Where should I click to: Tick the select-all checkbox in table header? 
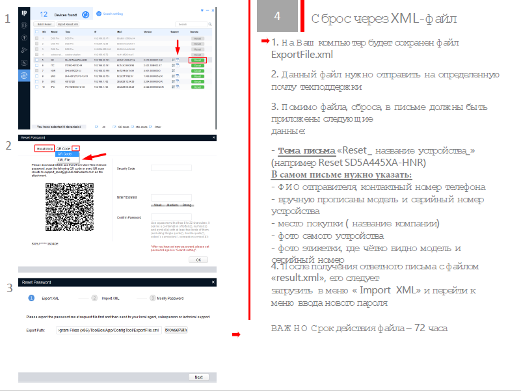36,31
